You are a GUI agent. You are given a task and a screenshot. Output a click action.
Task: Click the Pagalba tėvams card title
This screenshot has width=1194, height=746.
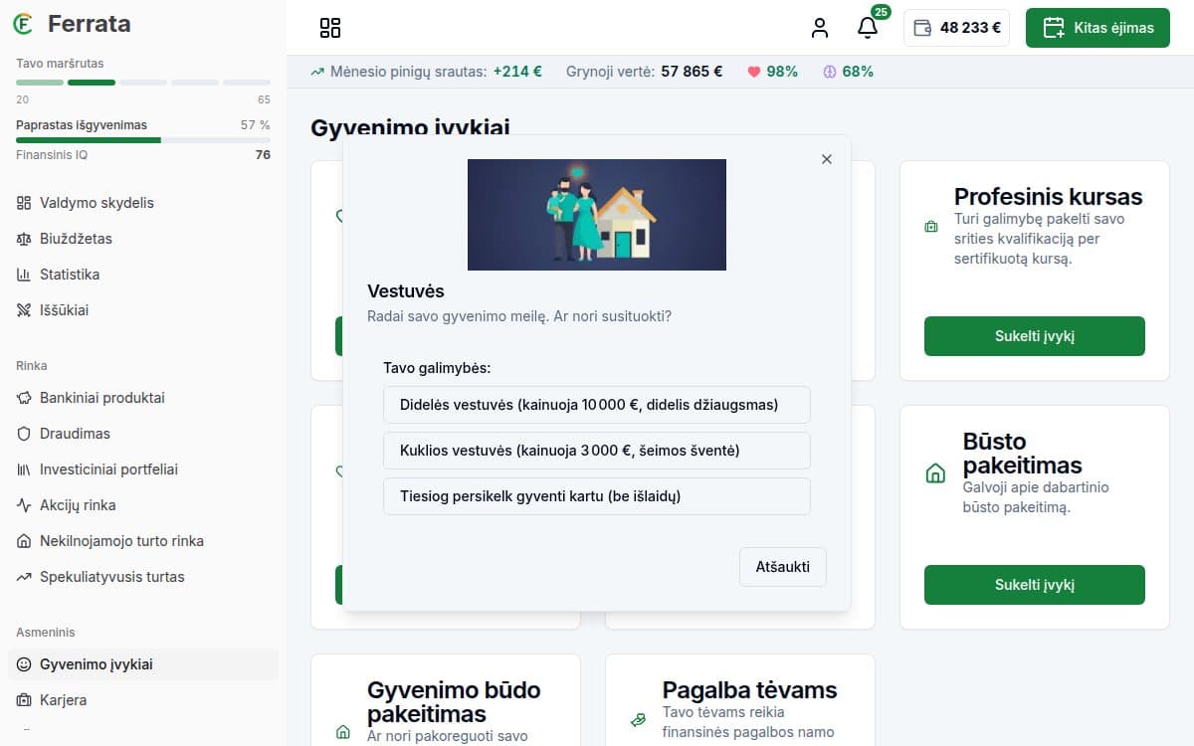(x=749, y=690)
